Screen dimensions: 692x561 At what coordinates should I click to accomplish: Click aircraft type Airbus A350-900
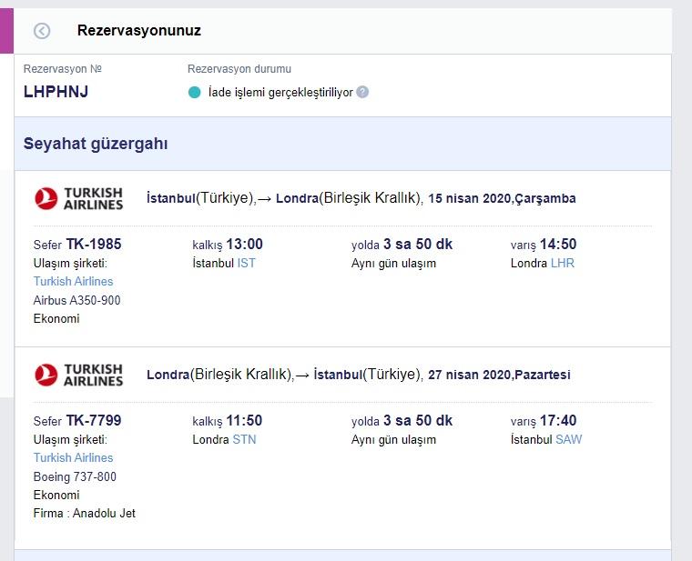[76, 300]
